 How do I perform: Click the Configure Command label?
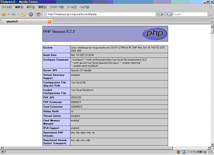(x=56, y=60)
